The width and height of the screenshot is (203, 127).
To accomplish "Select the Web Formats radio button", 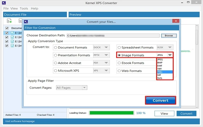I will click(x=119, y=71).
